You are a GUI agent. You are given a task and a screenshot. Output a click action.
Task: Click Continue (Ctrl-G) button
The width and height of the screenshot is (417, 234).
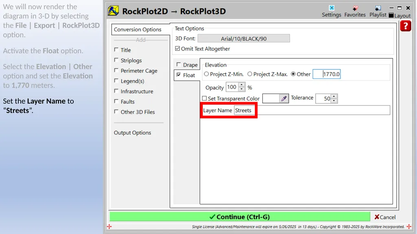(239, 217)
